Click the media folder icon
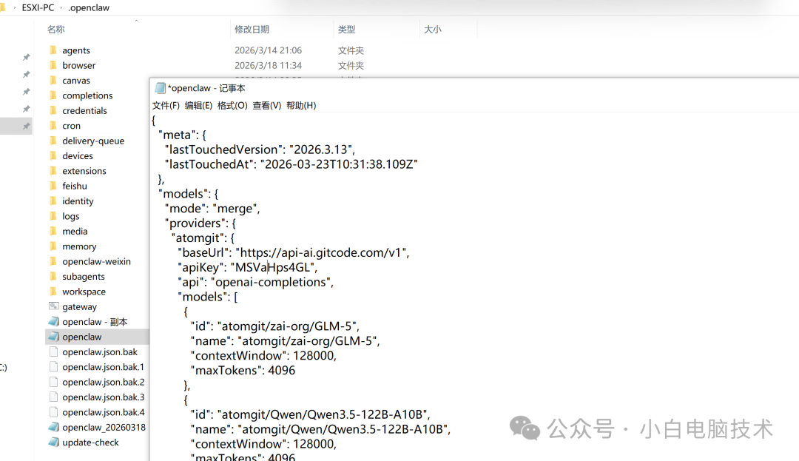 [x=53, y=231]
